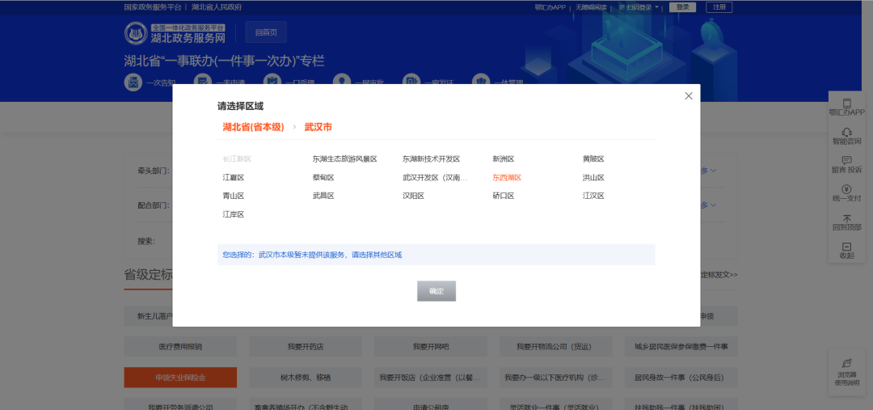Expand more options in 配合部门 row
Image resolution: width=873 pixels, height=410 pixels.
[x=708, y=205]
